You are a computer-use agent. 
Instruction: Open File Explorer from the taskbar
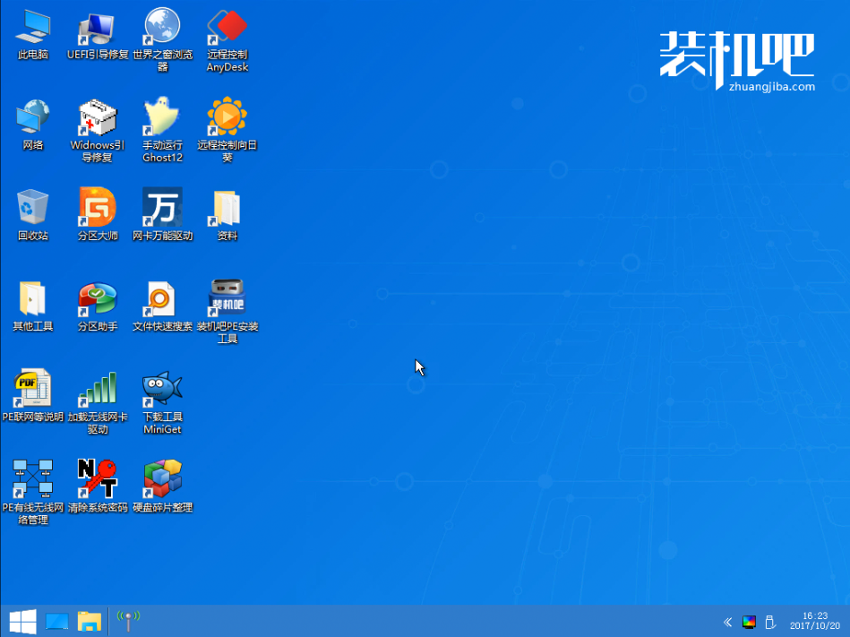pyautogui.click(x=90, y=620)
